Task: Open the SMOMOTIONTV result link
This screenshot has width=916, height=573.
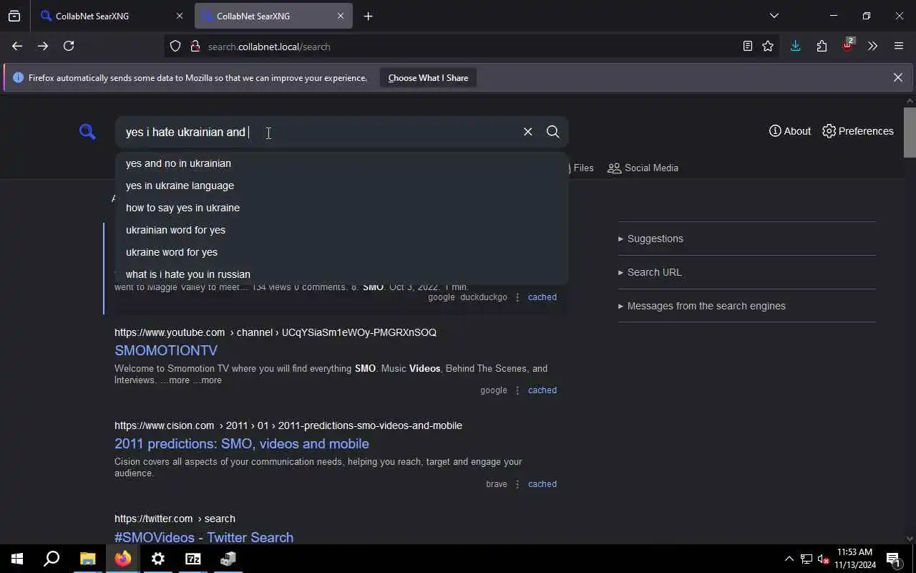Action: 166,350
